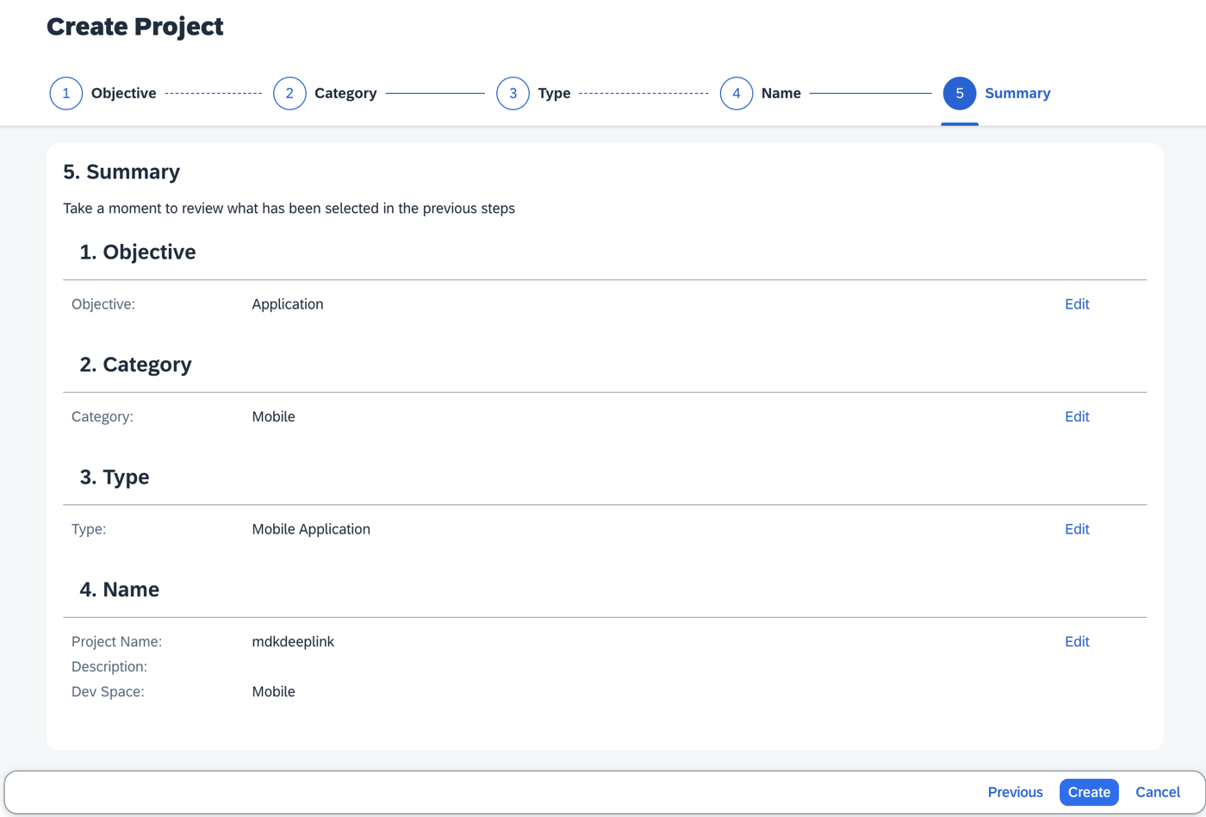Go to the Type wizard step label

point(554,93)
